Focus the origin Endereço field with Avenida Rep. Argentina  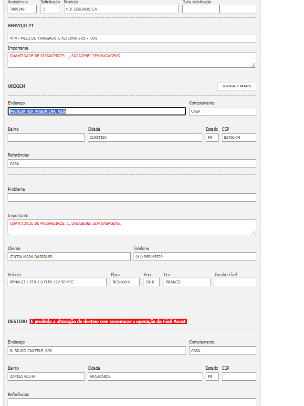[97, 111]
